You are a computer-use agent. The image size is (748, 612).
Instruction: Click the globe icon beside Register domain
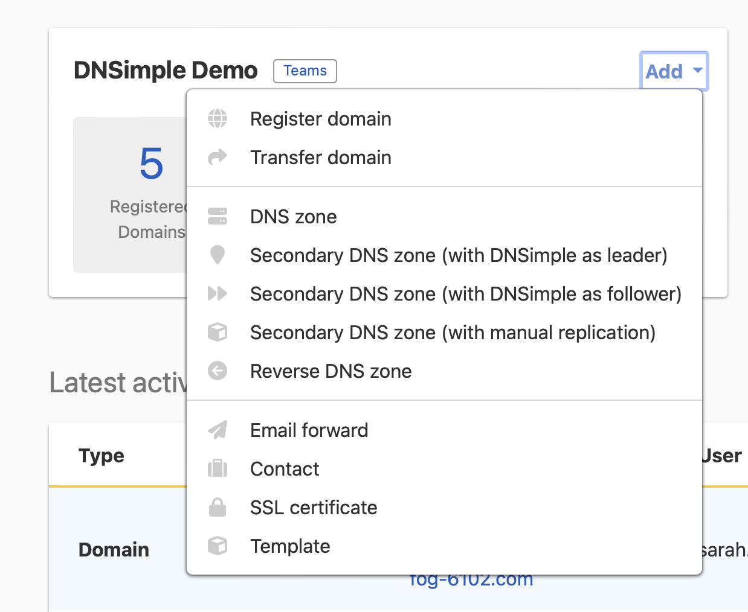click(x=217, y=119)
